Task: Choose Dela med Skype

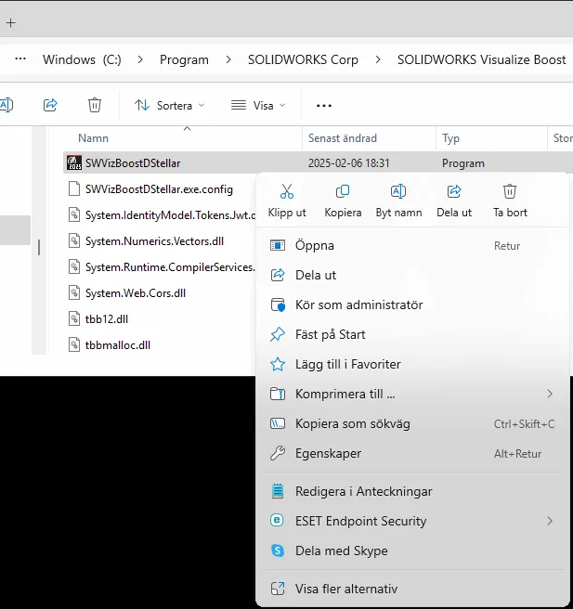Action: (x=413, y=551)
